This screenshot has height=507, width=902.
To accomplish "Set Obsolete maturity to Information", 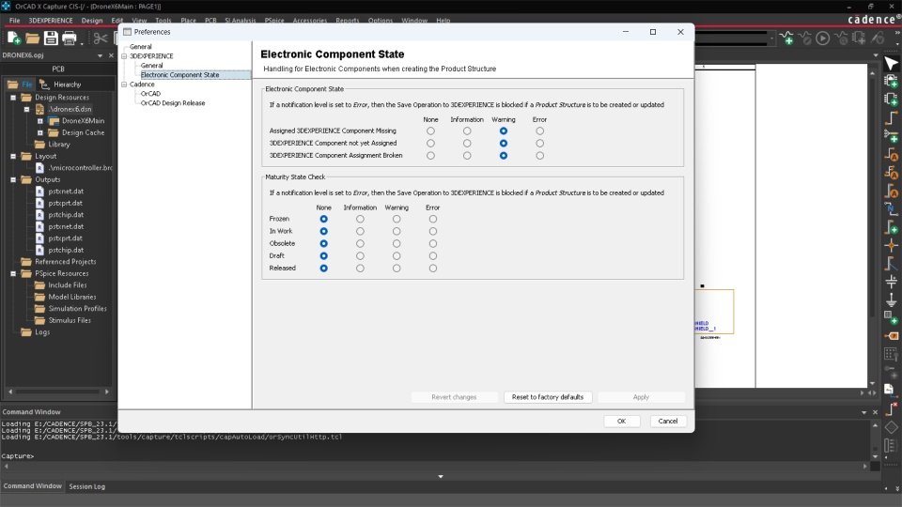I will click(360, 244).
